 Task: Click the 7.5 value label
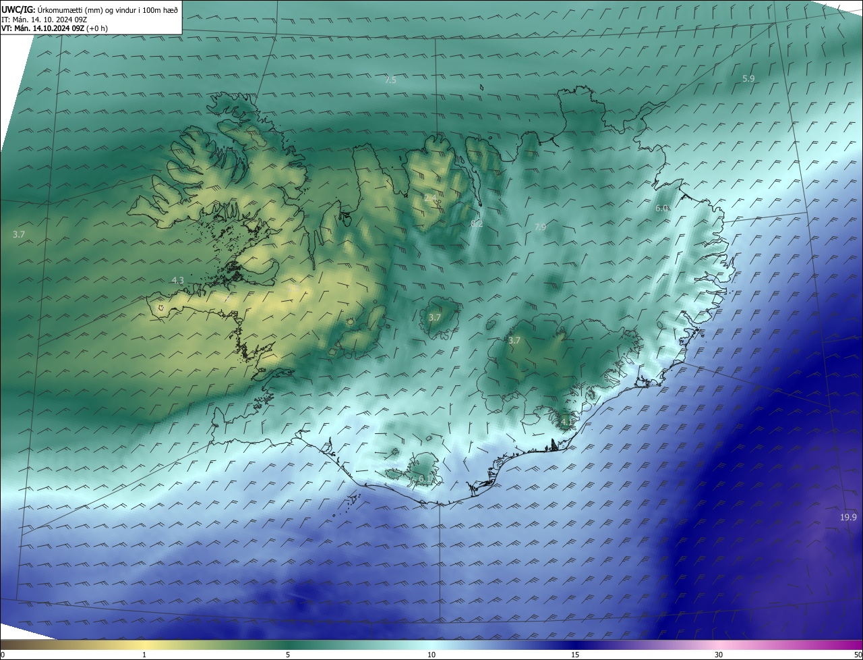(x=390, y=80)
